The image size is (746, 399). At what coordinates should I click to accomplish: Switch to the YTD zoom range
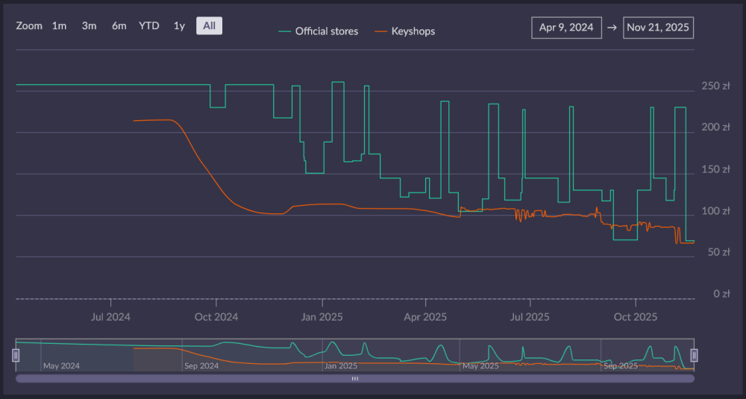click(149, 26)
